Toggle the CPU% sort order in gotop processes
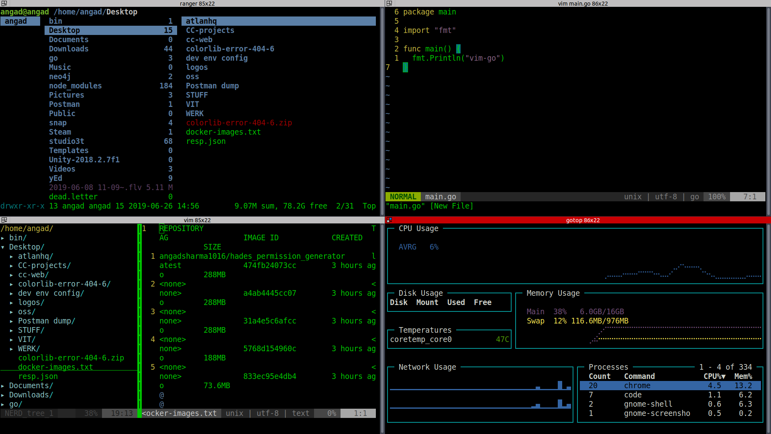771x434 pixels. point(714,376)
